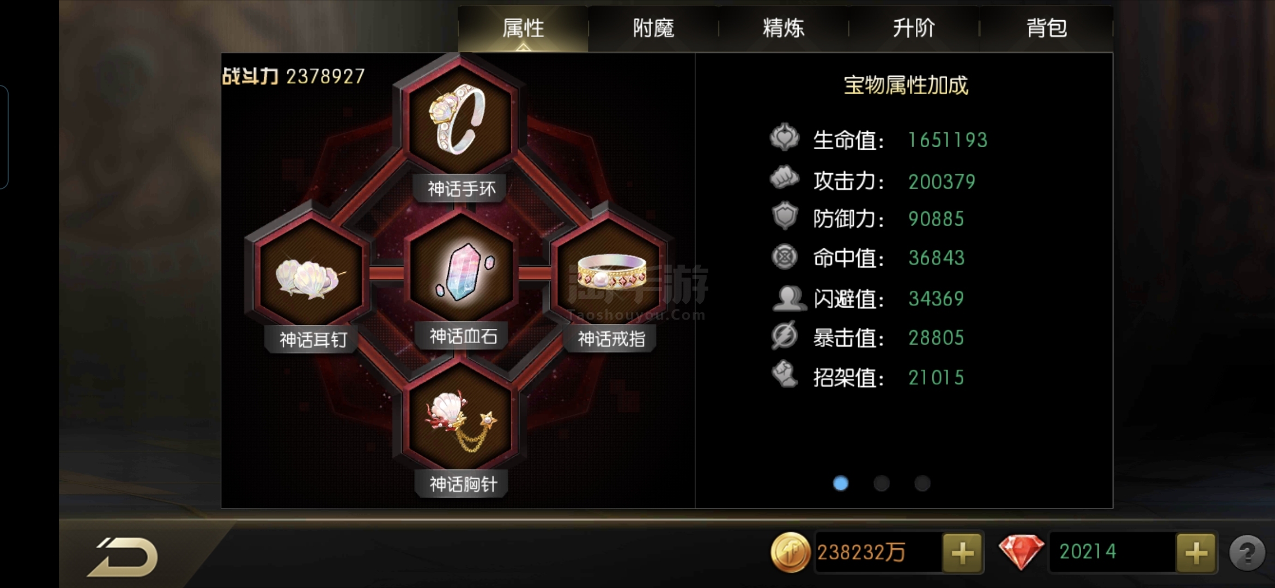Add diamonds with the gem plus button
This screenshot has height=588, width=1275.
coord(1196,553)
